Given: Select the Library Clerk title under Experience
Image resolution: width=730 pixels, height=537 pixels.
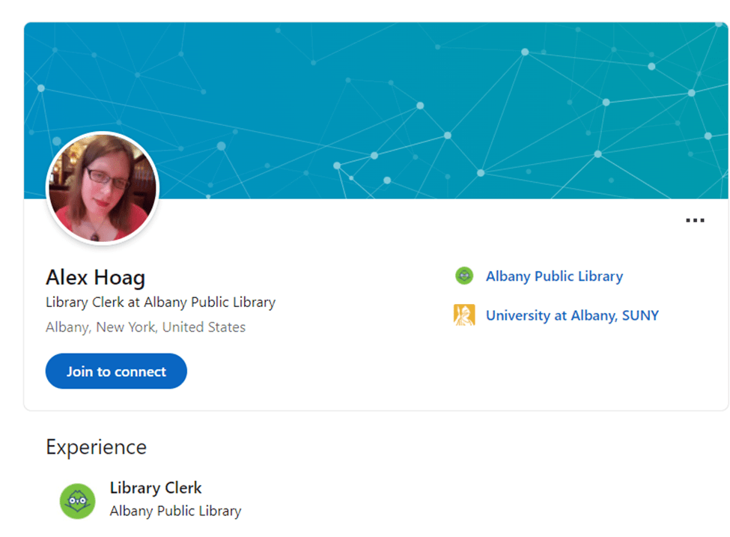Looking at the screenshot, I should tap(156, 488).
